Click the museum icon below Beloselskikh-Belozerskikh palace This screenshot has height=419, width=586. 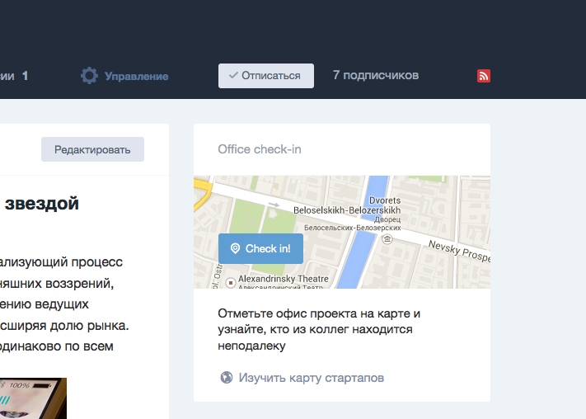[x=388, y=238]
